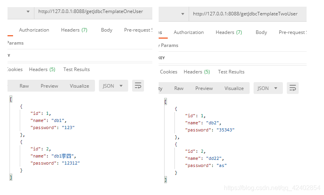324x195 pixels.
Task: Click the getJdbcTemplateTwoUser URL field
Action: (x=245, y=14)
